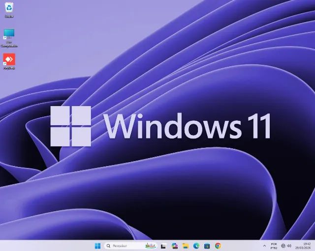Select the AnyDesk desktop shortcut
315x251 pixels.
click(x=9, y=61)
